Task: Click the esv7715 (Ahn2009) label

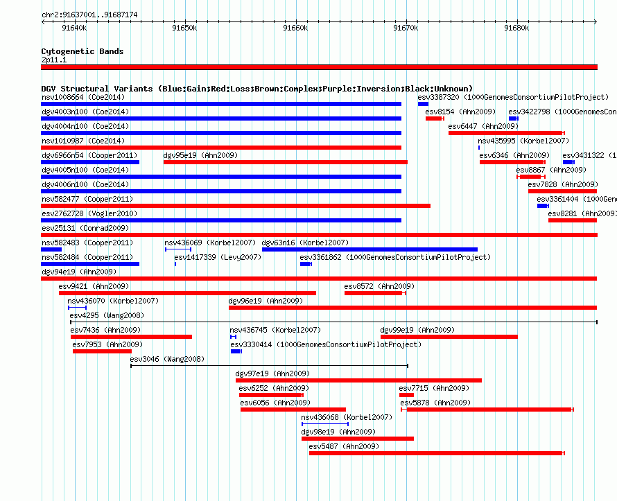Action: pyautogui.click(x=434, y=388)
